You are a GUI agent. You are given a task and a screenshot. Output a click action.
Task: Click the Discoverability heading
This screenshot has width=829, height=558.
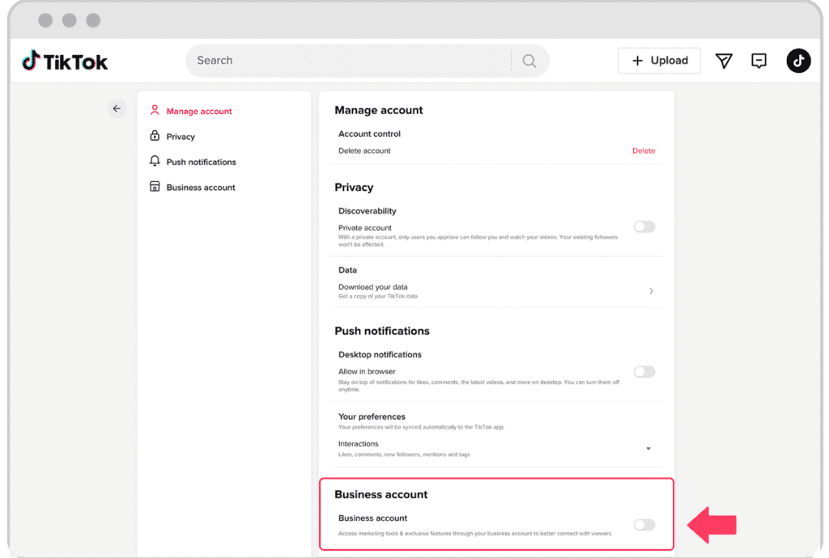pos(367,211)
